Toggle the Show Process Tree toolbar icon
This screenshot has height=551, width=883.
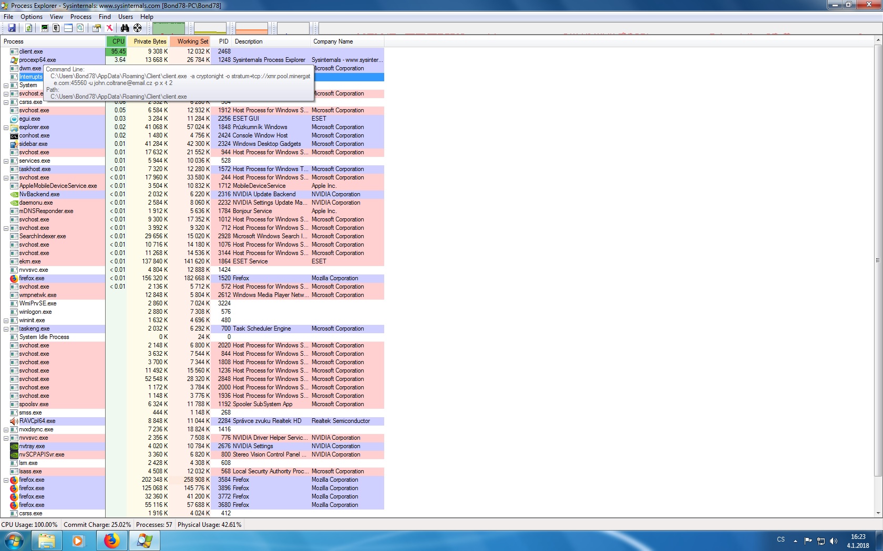pyautogui.click(x=56, y=28)
